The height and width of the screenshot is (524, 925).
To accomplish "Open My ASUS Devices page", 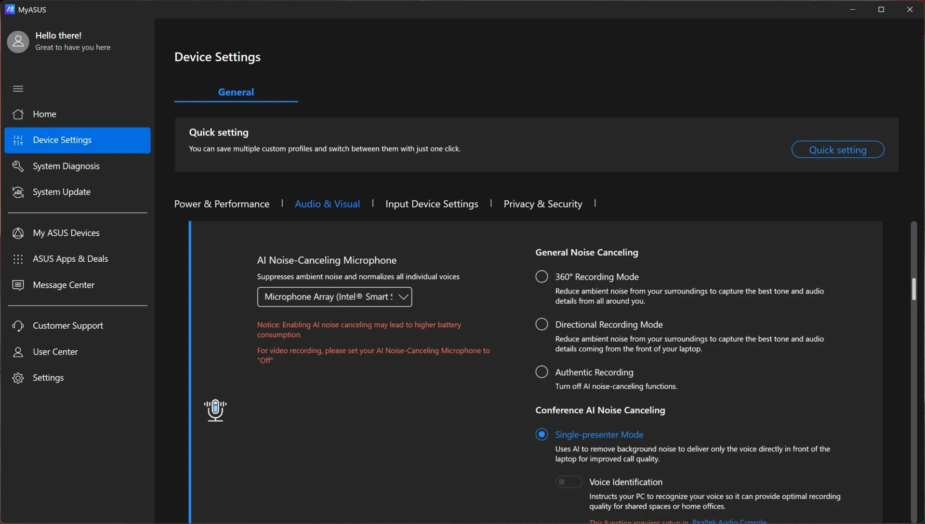I will point(78,233).
